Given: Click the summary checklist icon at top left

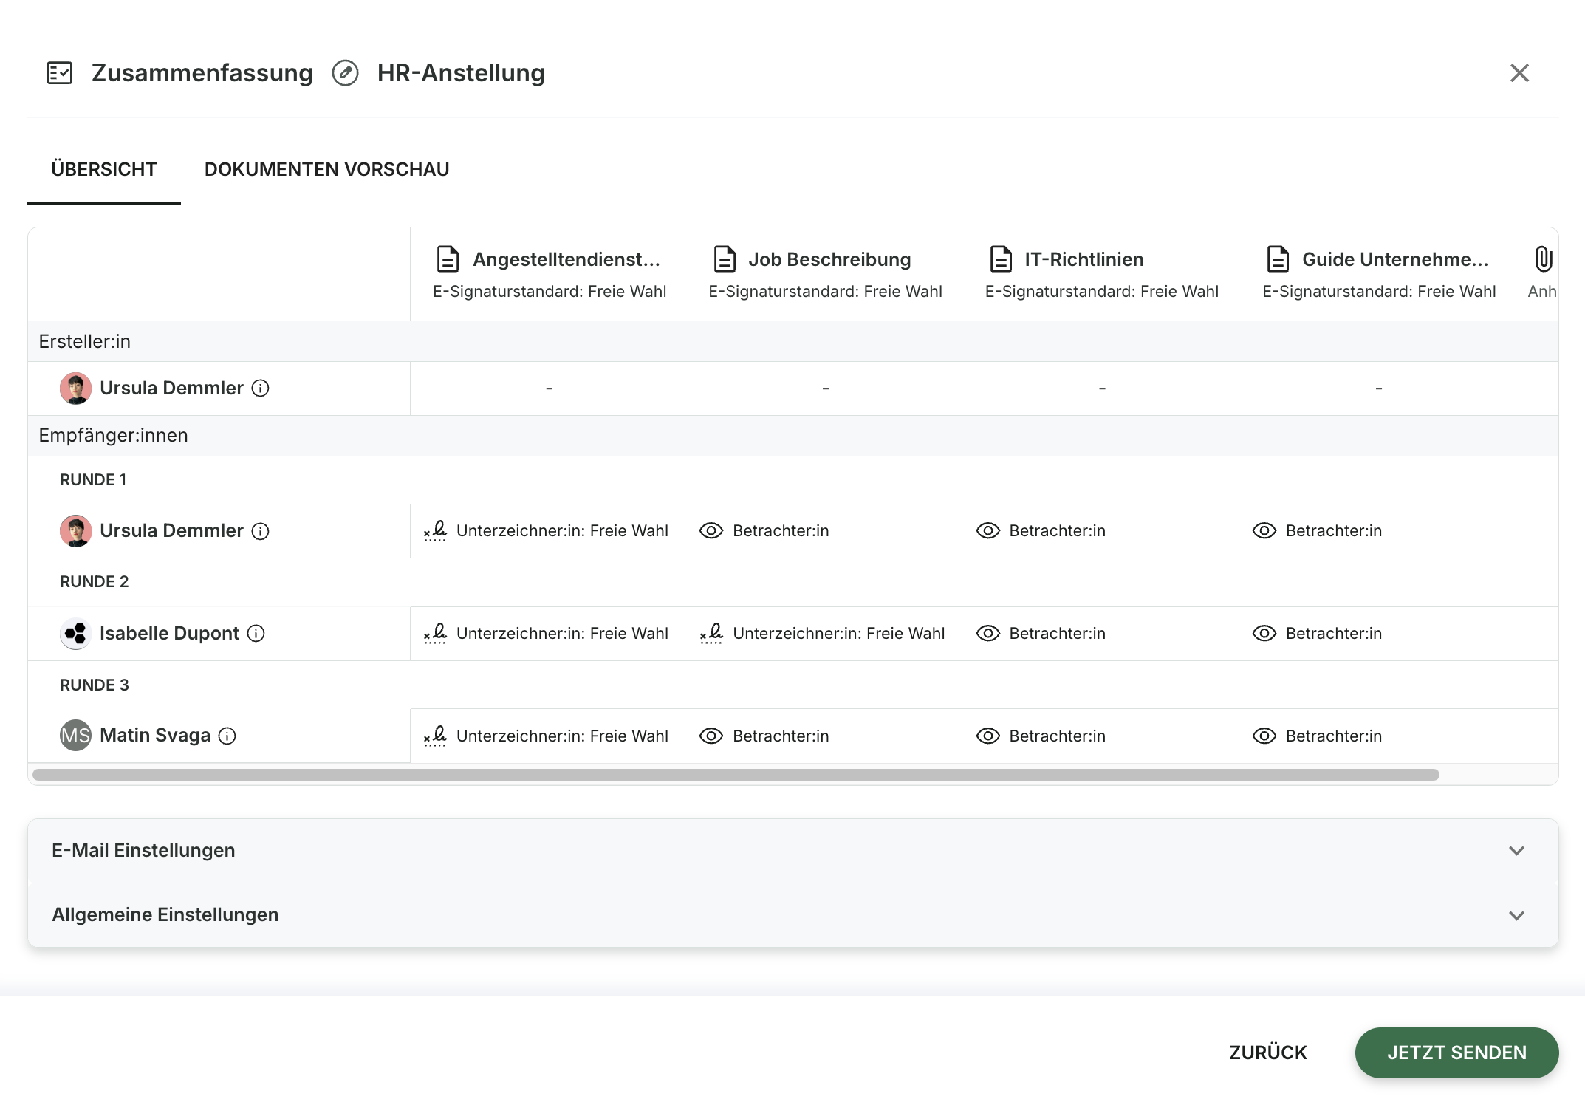Looking at the screenshot, I should click(x=59, y=73).
